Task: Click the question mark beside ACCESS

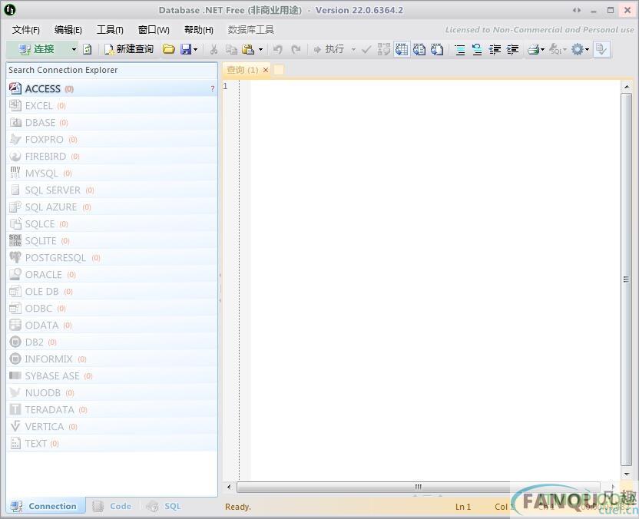Action: click(212, 89)
